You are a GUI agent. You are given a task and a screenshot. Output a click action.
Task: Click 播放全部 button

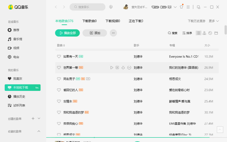coord(67,33)
